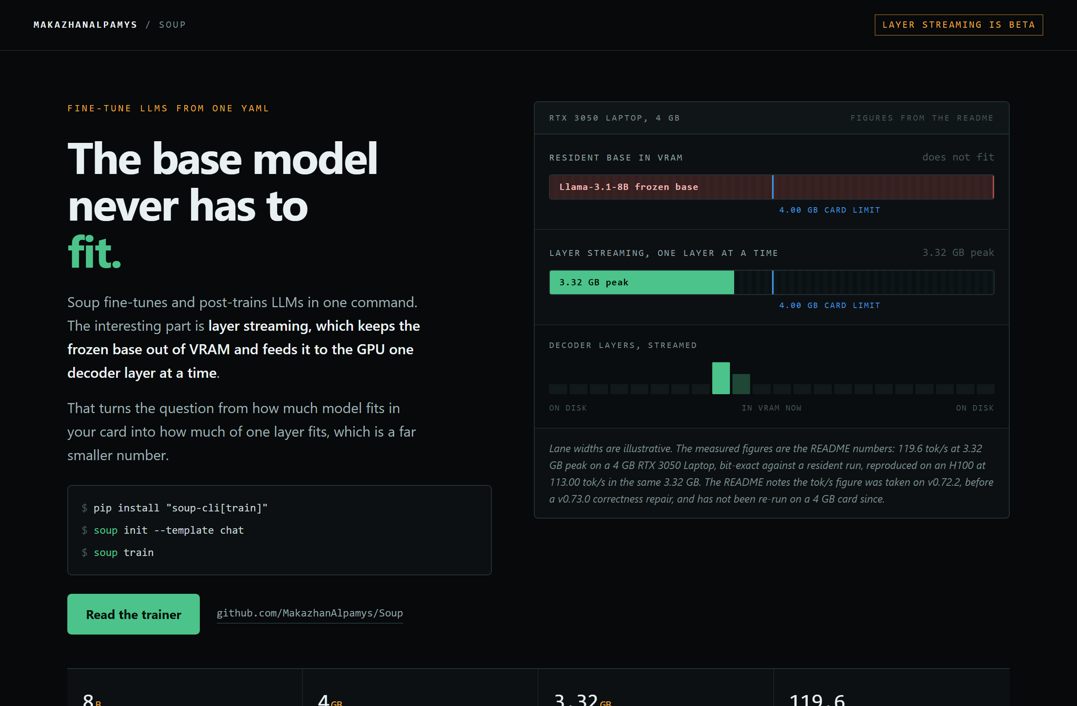
Task: Click the LAYER STREAMING IS BETA badge
Action: tap(958, 25)
